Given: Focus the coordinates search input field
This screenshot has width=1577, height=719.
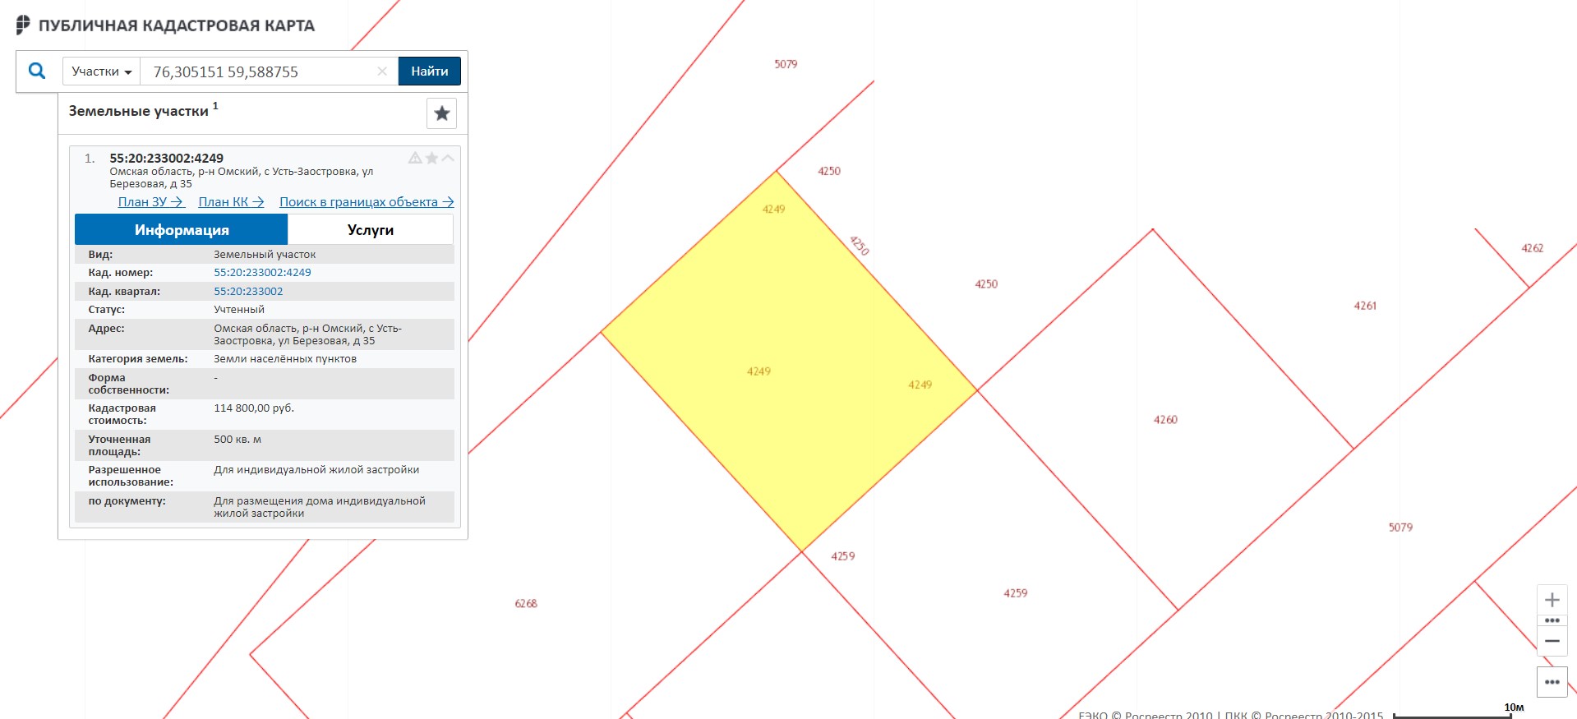Looking at the screenshot, I should (x=259, y=71).
